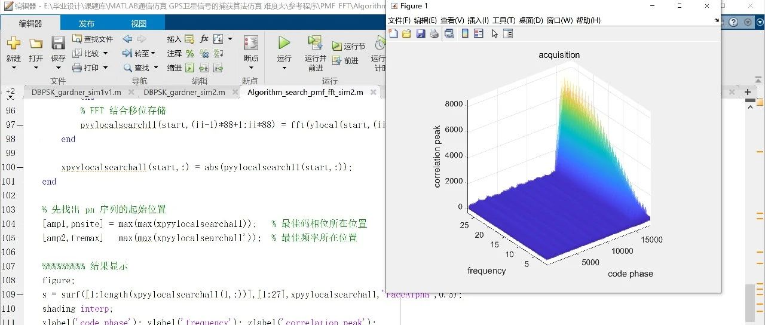The width and height of the screenshot is (765, 325).
Task: Click Print Figure icon in Figure 1 toolbar
Action: pyautogui.click(x=434, y=33)
